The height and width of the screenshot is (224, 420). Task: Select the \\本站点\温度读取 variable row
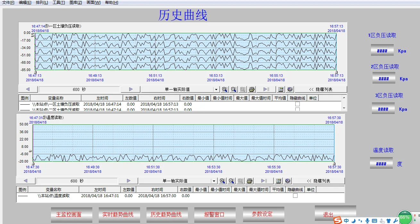(181, 196)
